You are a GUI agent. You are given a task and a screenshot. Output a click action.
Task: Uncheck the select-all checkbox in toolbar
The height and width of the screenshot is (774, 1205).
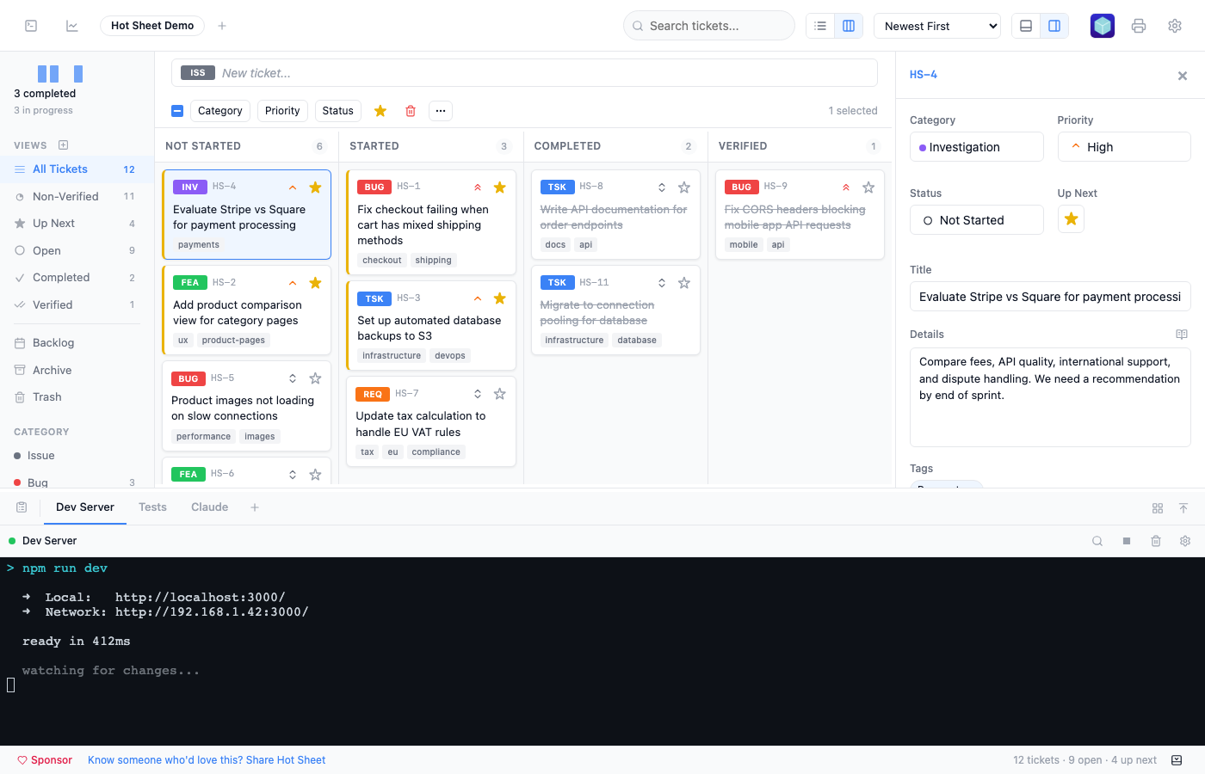(177, 111)
